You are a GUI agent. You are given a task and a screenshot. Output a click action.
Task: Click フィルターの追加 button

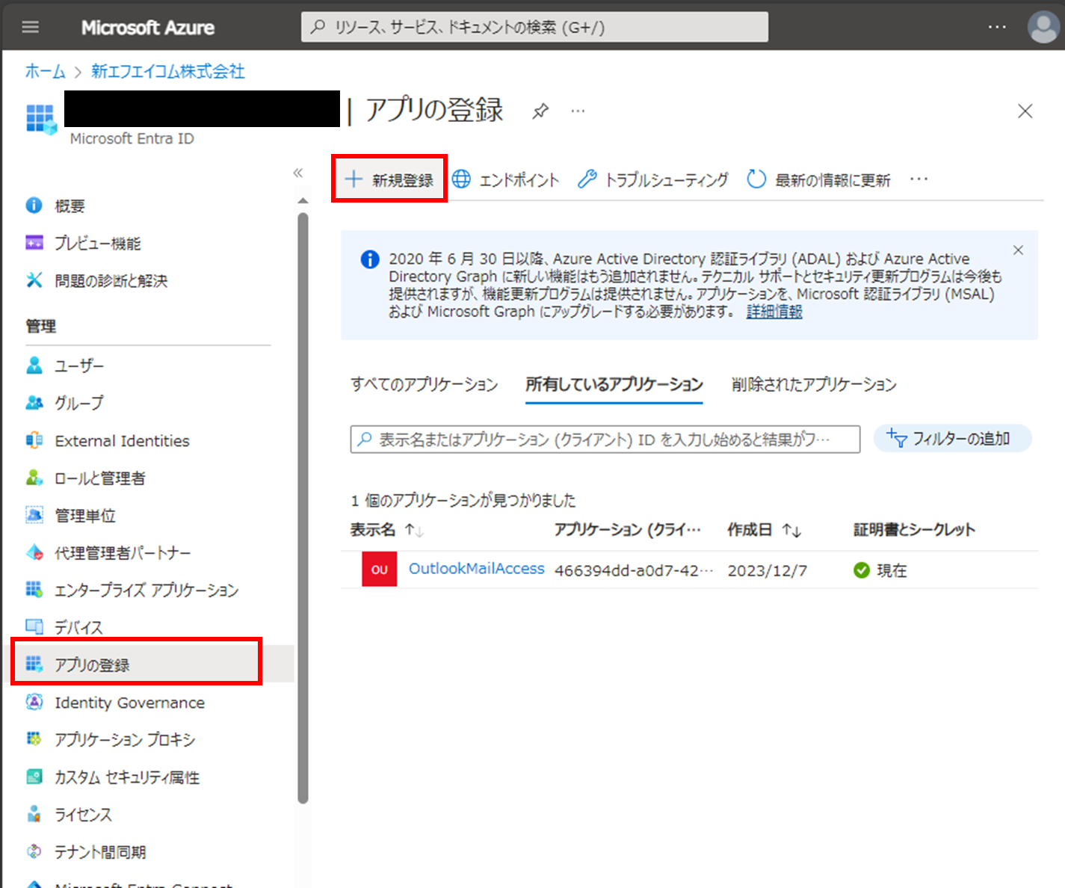point(952,439)
